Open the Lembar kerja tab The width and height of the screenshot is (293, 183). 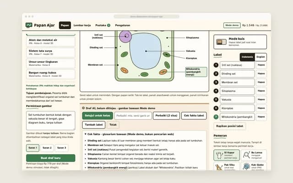(x=82, y=25)
